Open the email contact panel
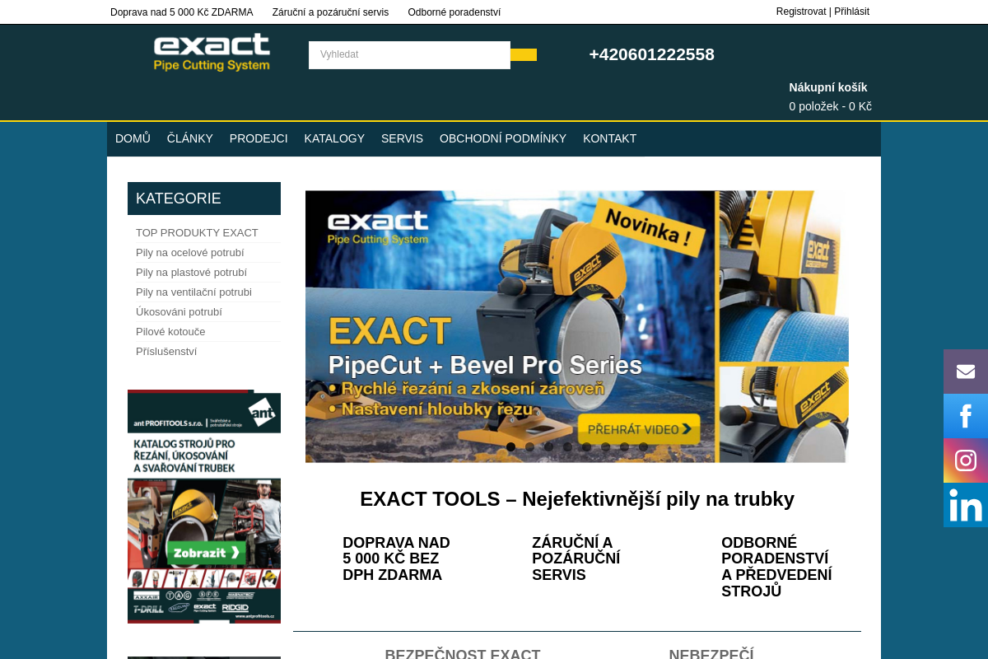This screenshot has width=988, height=659. click(965, 371)
